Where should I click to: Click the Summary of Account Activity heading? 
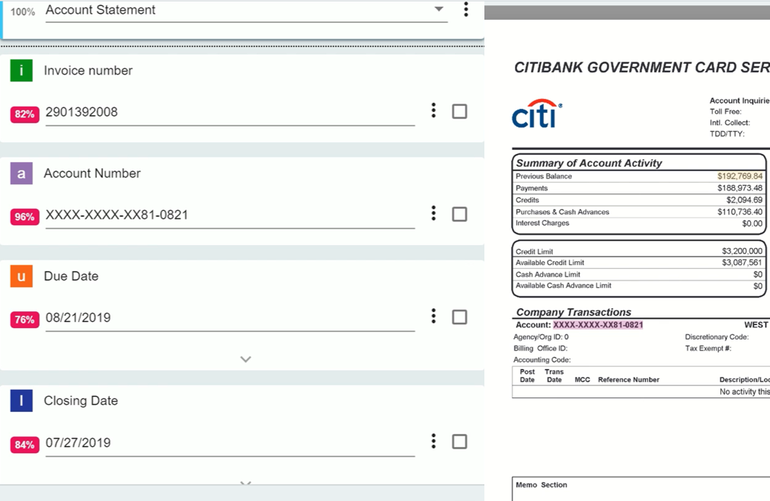tap(589, 163)
